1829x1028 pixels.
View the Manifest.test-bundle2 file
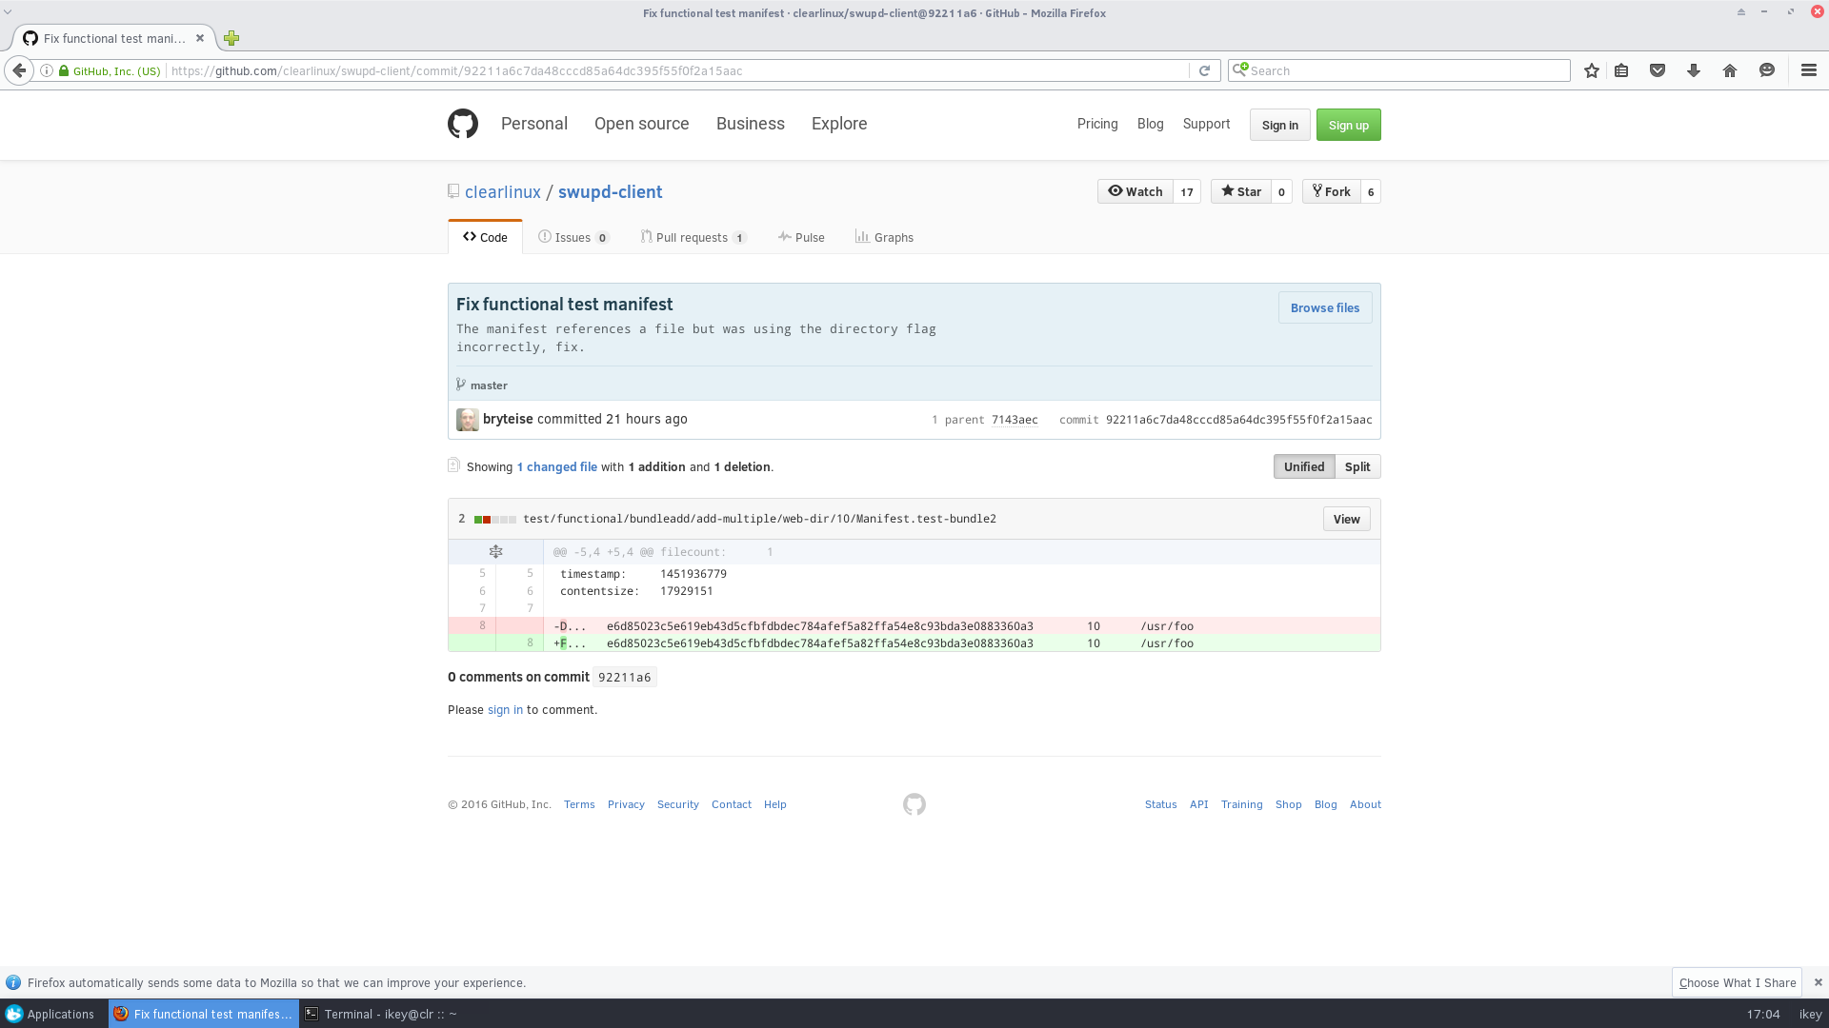[x=1346, y=519]
